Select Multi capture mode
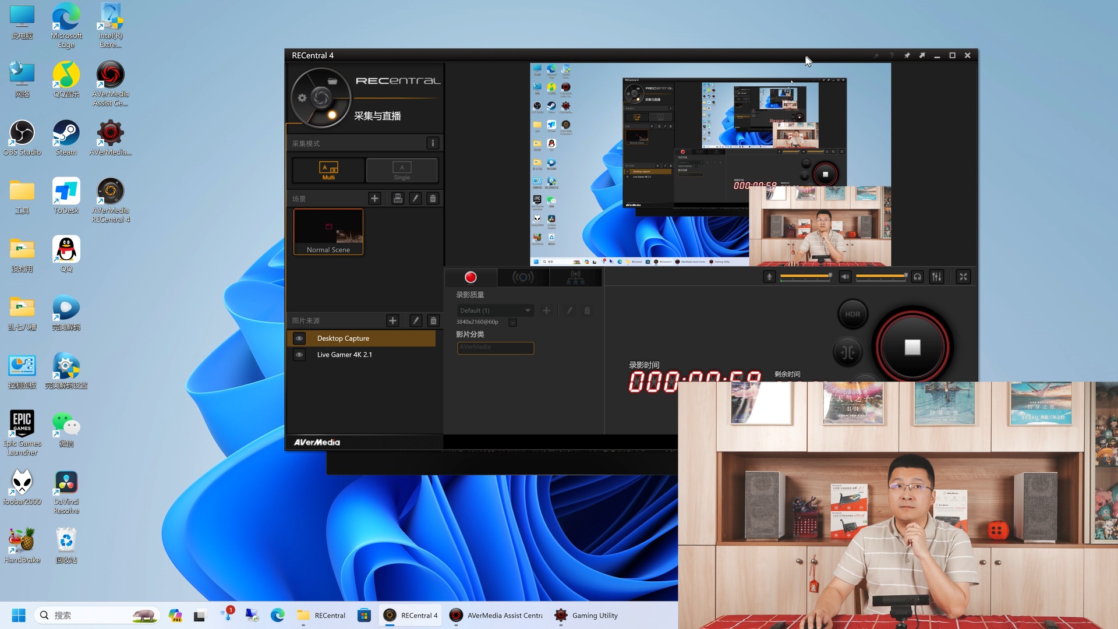 point(328,171)
